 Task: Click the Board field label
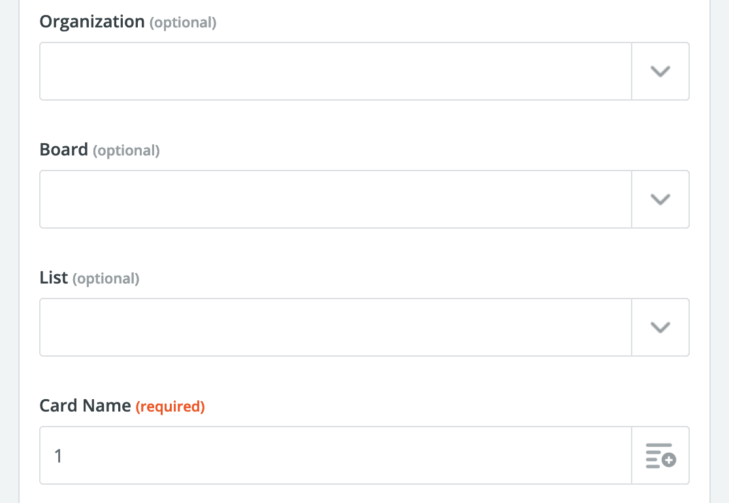tap(63, 150)
